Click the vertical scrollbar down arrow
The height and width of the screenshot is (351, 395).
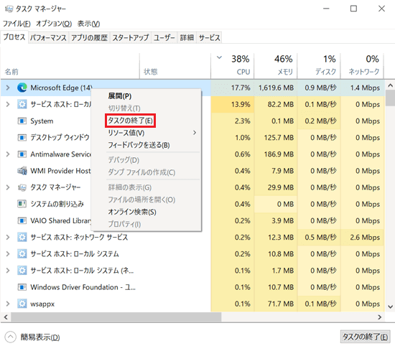click(x=390, y=306)
